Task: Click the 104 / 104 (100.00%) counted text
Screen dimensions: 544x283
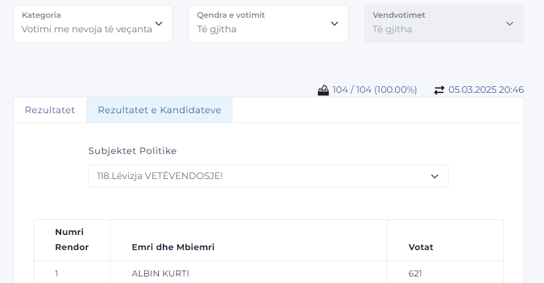Action: [x=375, y=90]
